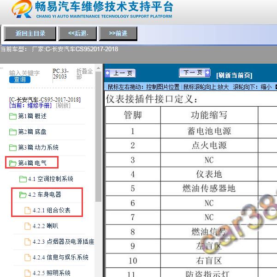Screen dimensions: 277x277
Task: Open the 4.1 空调控制系统 folder icon
Action: click(23, 179)
